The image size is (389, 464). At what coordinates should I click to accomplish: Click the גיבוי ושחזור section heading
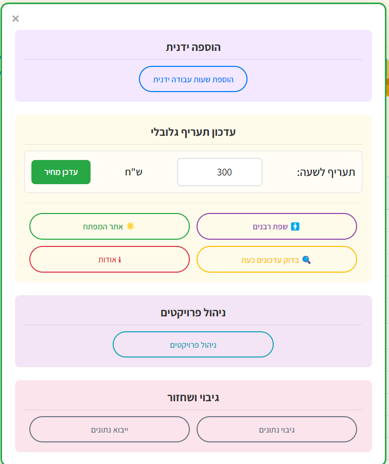(x=193, y=396)
